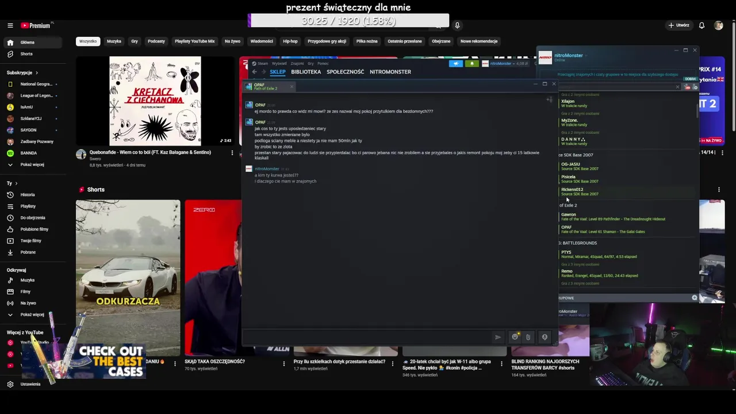Open the Steam SKLEP tab

pos(278,72)
